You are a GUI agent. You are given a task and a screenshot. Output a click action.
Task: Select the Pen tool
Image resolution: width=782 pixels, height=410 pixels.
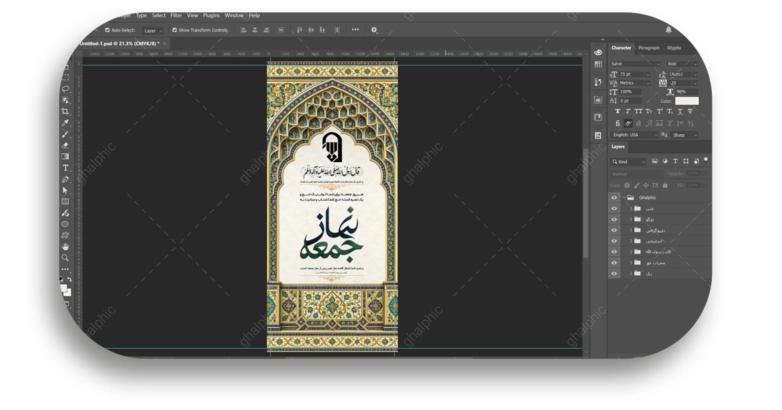65,180
